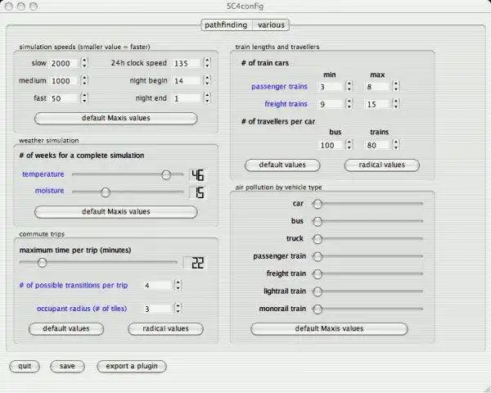Screen dimensions: 491x393
Task: Click the freight trains max field
Action: [377, 104]
